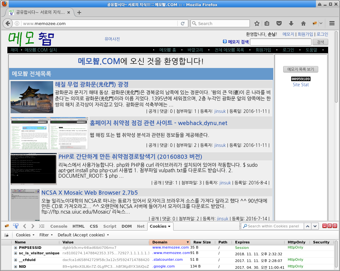
Task: Open the Gwanghwamun photo thumbnail
Action: click(x=32, y=97)
